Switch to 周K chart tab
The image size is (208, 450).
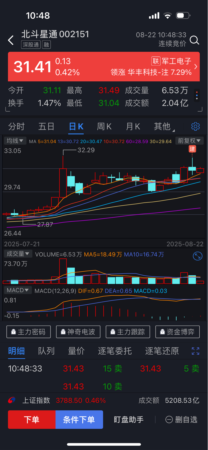(104, 126)
